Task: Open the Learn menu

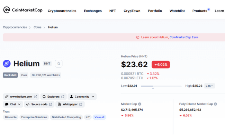Action: 219,11
